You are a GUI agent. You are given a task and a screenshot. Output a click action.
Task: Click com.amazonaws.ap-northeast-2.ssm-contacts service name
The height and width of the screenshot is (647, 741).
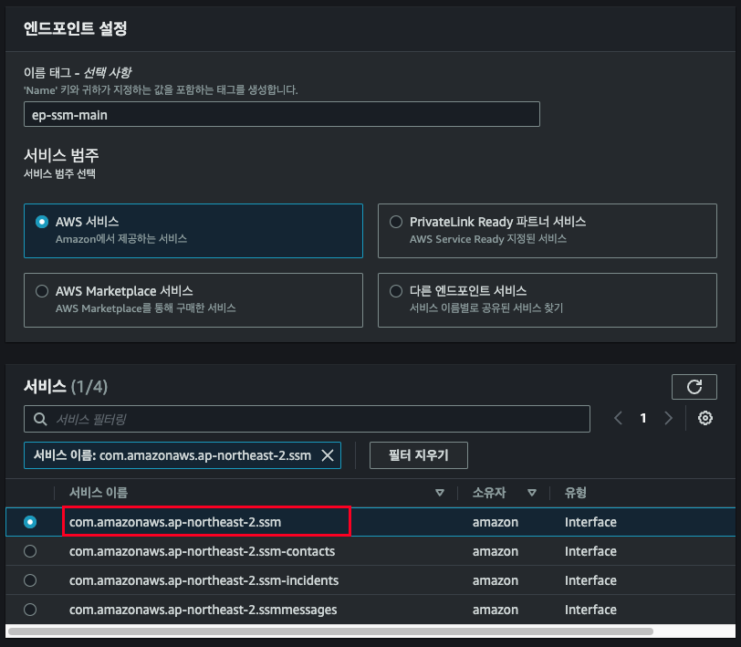202,551
